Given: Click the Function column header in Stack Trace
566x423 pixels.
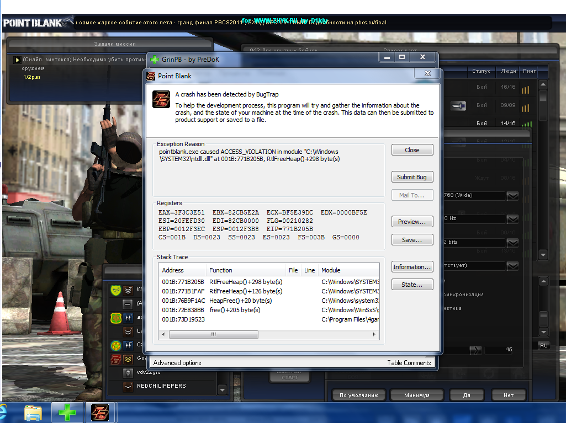Looking at the screenshot, I should 246,270.
